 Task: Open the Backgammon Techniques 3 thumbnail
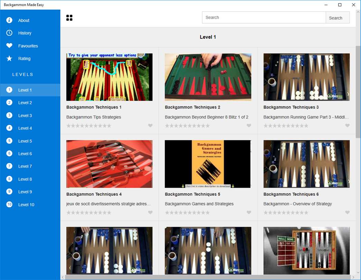[x=306, y=77]
